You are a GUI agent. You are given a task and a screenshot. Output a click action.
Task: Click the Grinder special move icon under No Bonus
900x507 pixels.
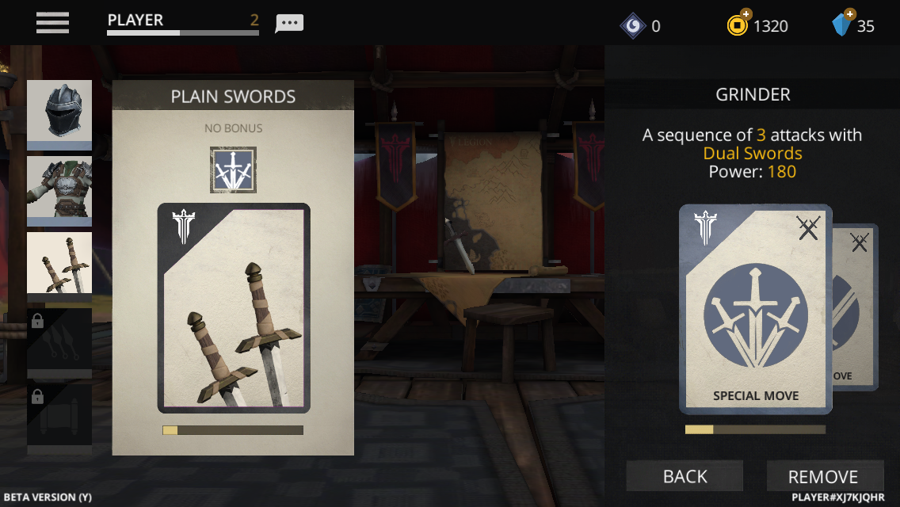[233, 170]
